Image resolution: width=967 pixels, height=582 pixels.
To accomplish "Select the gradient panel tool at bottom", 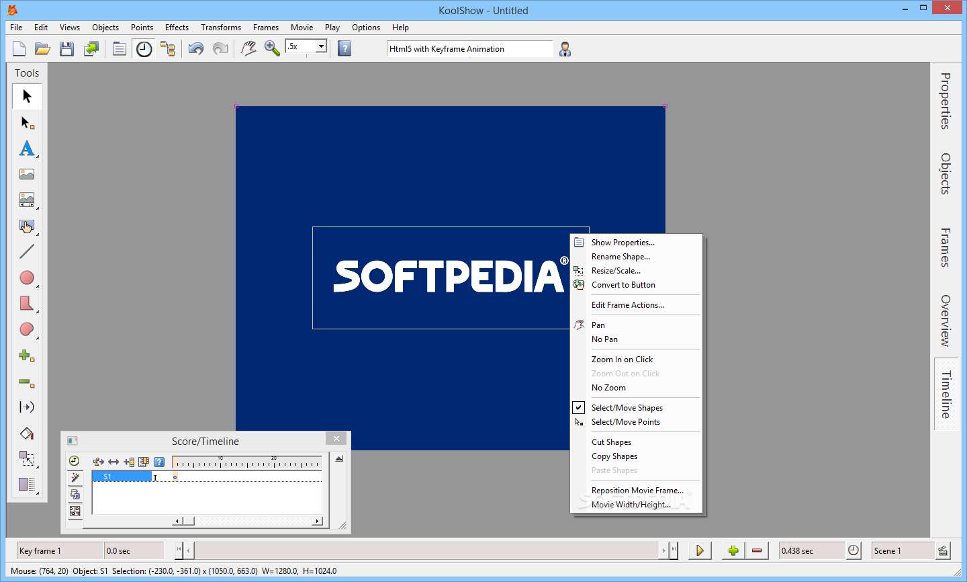I will pos(27,485).
